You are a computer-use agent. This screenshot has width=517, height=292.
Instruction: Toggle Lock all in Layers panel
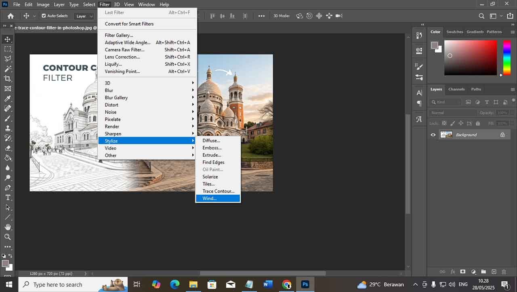point(478,123)
